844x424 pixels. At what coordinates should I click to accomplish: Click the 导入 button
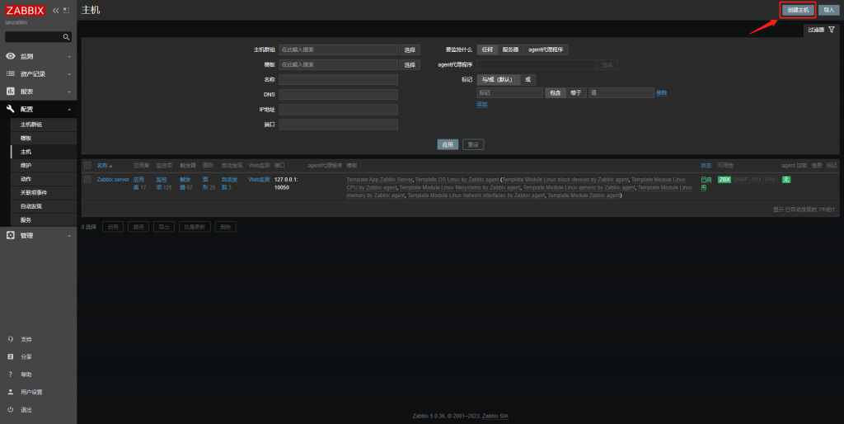point(828,10)
